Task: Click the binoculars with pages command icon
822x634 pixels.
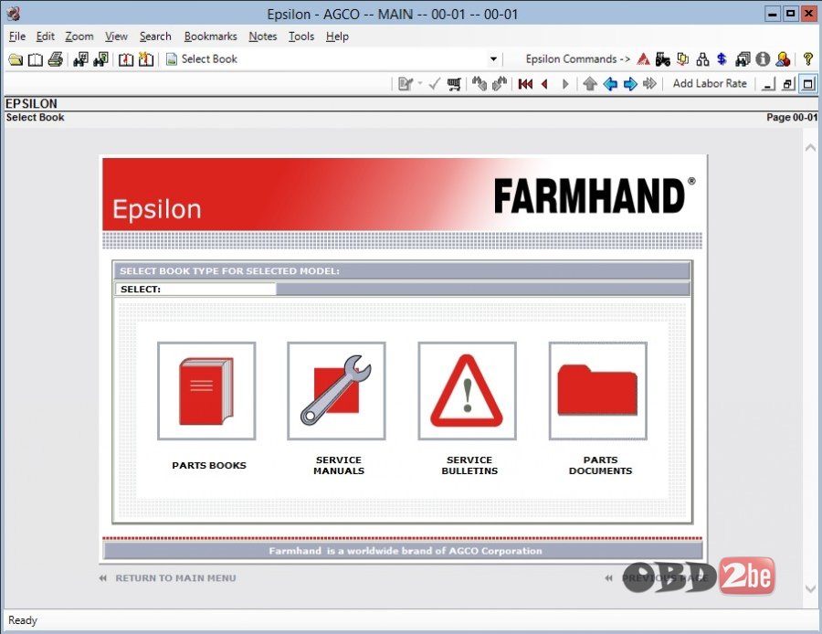Action: (x=743, y=59)
